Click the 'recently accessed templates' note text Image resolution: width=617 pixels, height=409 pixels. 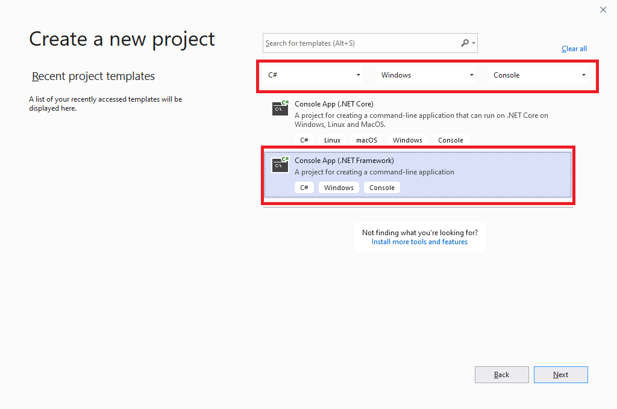click(105, 103)
